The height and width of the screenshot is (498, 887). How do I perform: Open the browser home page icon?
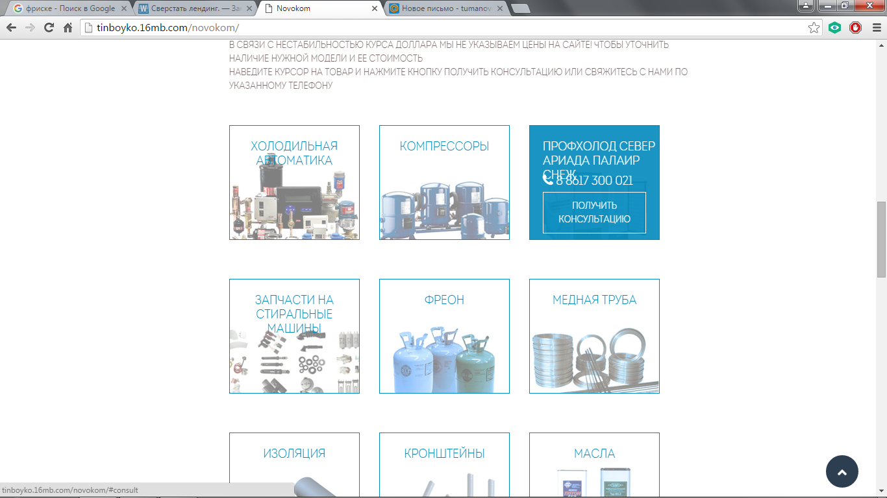coord(68,28)
